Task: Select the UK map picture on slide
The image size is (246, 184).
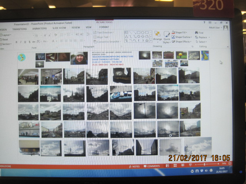Action: tap(205, 56)
